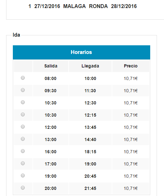Click the Horarios table header
Screen dimensions: 164x196
(82, 52)
